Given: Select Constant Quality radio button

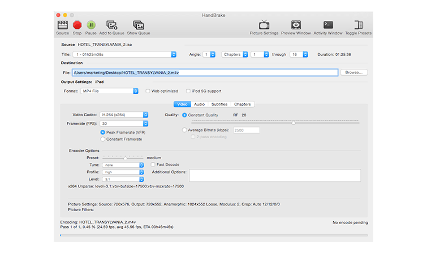Looking at the screenshot, I should click(184, 115).
